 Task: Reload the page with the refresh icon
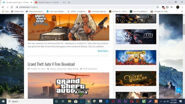(12, 7)
